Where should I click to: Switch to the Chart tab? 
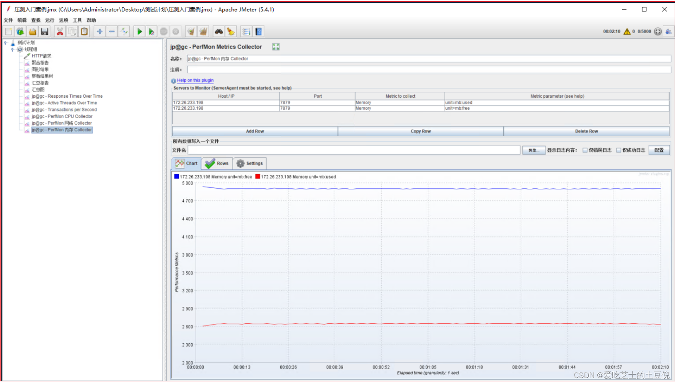tap(186, 164)
